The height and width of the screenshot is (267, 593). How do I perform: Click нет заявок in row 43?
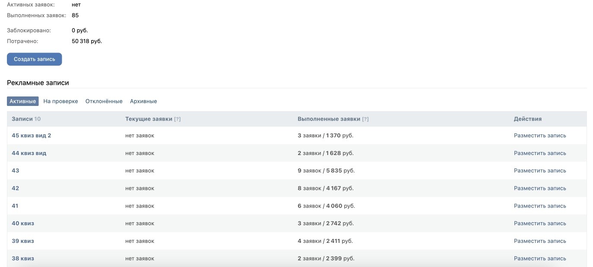[140, 171]
